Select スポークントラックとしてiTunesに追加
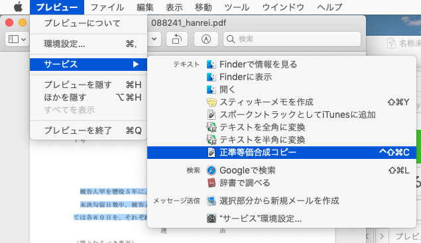Image resolution: width=421 pixels, height=243 pixels. 282,115
